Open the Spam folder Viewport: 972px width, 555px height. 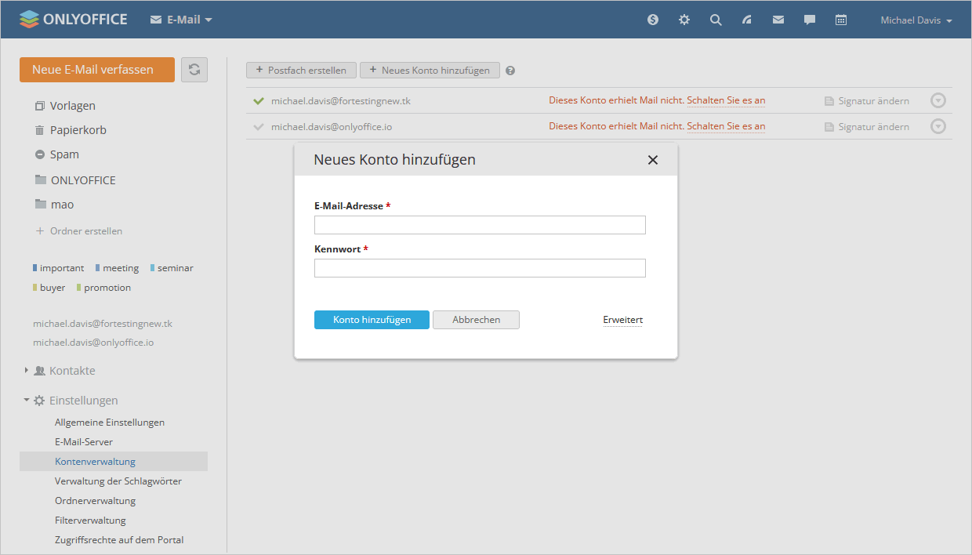tap(64, 154)
